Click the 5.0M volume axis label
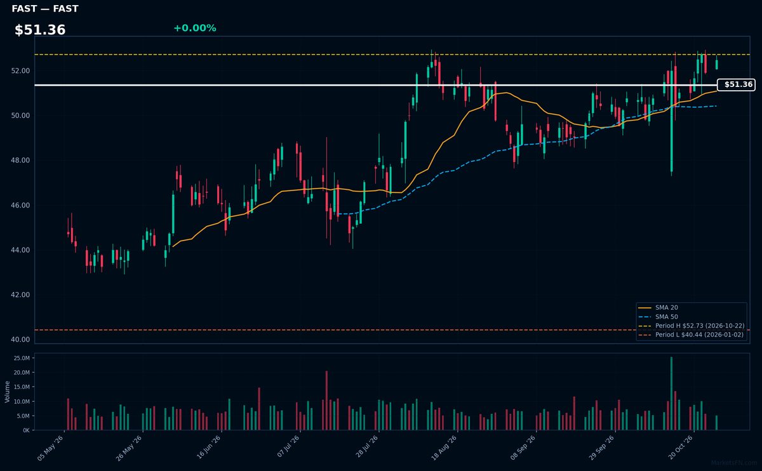Screen dimensions: 762x471 (x=23, y=416)
